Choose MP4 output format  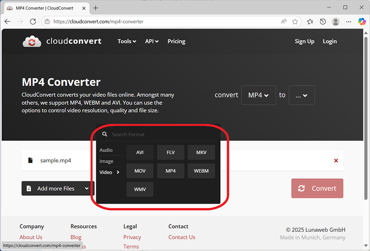click(x=171, y=171)
